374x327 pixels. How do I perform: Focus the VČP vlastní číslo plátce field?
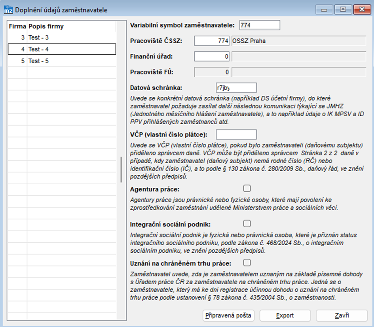click(x=236, y=134)
